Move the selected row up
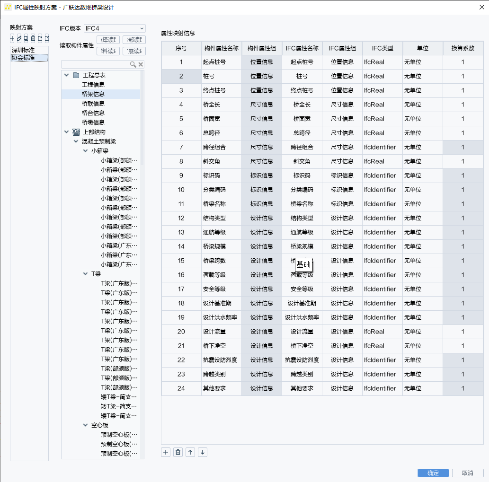 [x=190, y=452]
